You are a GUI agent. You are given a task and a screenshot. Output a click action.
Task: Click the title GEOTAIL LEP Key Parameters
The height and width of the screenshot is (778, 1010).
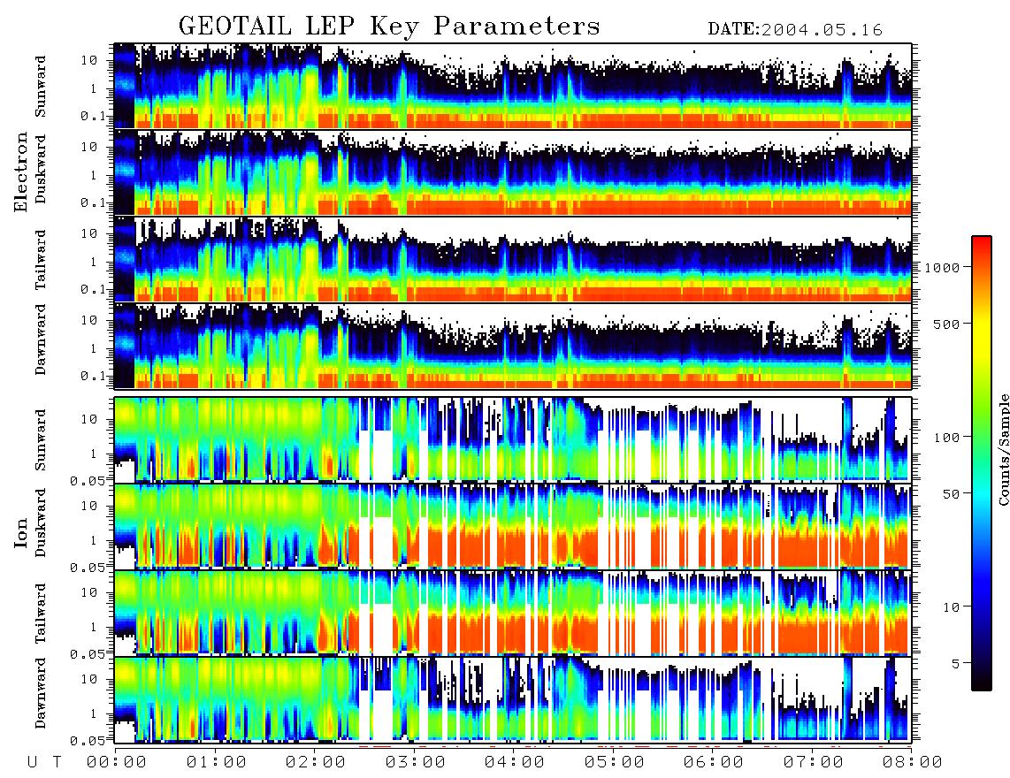389,27
